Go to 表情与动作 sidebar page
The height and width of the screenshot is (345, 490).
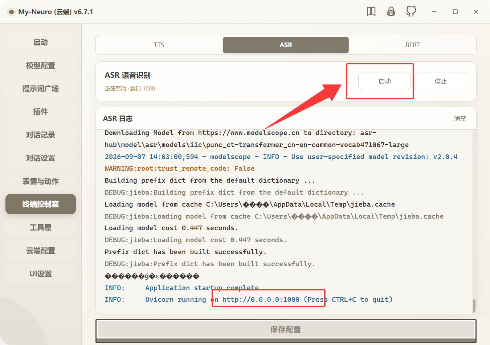click(x=41, y=181)
